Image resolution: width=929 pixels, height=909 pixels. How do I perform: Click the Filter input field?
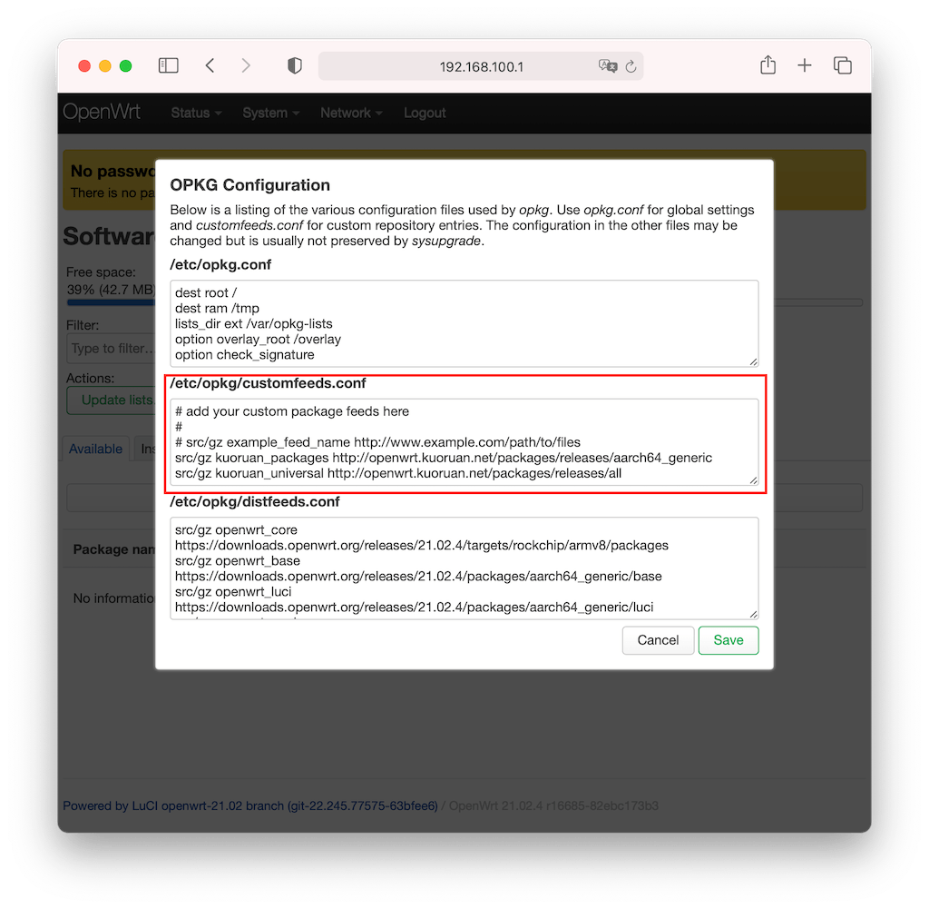pyautogui.click(x=112, y=349)
